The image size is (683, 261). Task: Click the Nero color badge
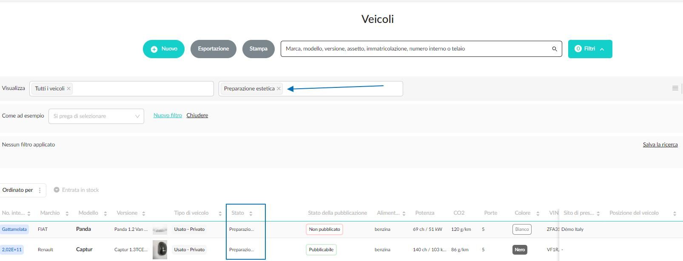click(520, 250)
